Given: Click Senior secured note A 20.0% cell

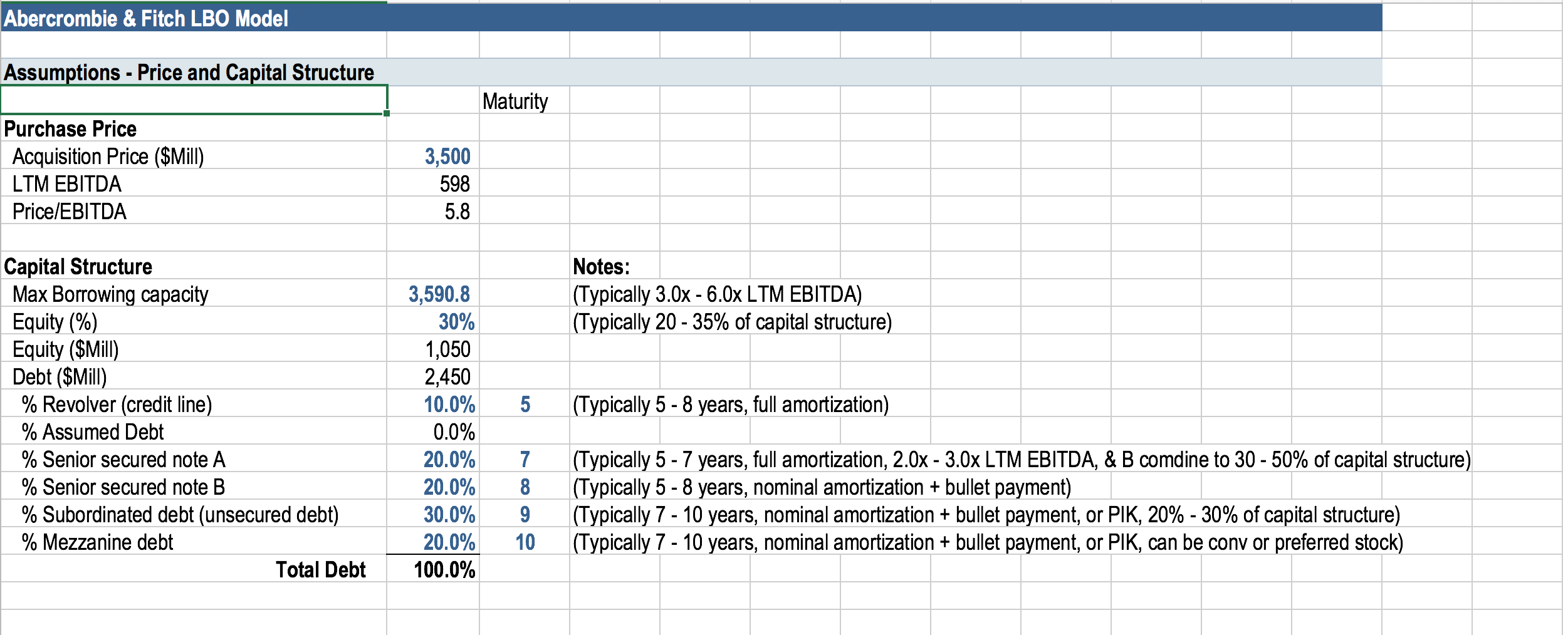Looking at the screenshot, I should pyautogui.click(x=433, y=458).
